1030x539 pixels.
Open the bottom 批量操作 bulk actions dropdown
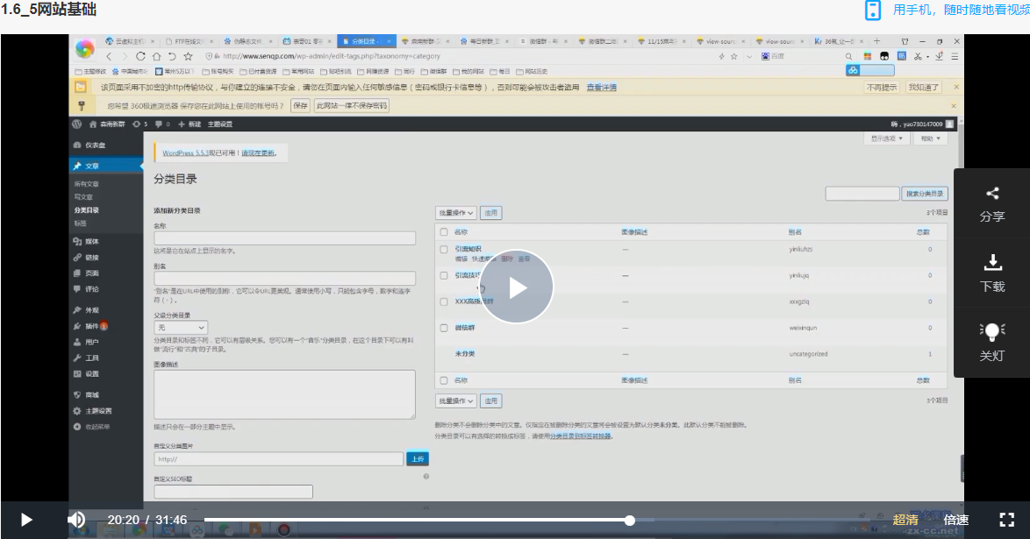(x=456, y=401)
